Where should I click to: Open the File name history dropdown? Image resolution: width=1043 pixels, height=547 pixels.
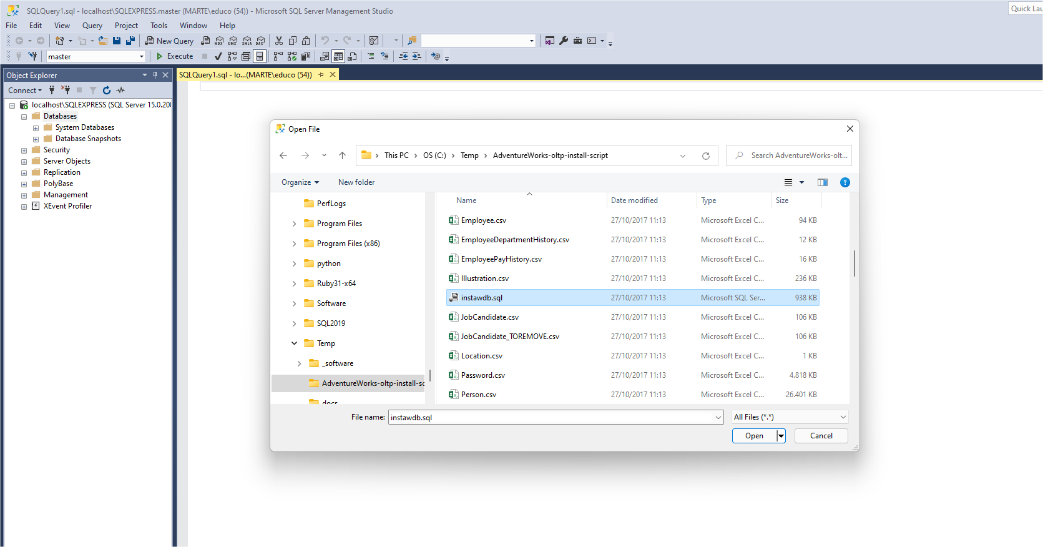(x=718, y=418)
